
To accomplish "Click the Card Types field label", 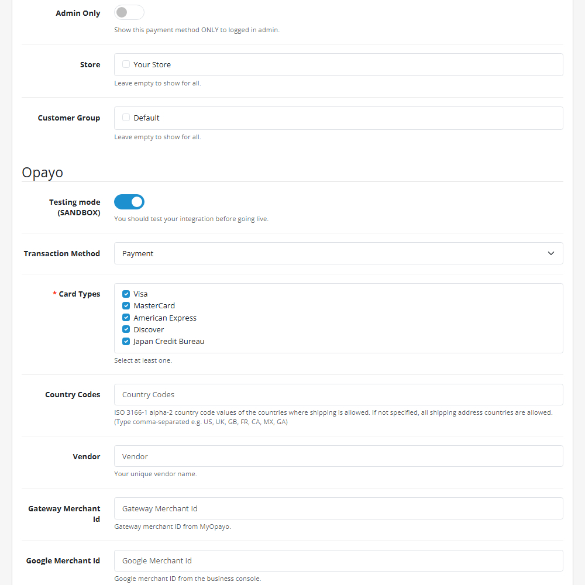I will tap(79, 294).
